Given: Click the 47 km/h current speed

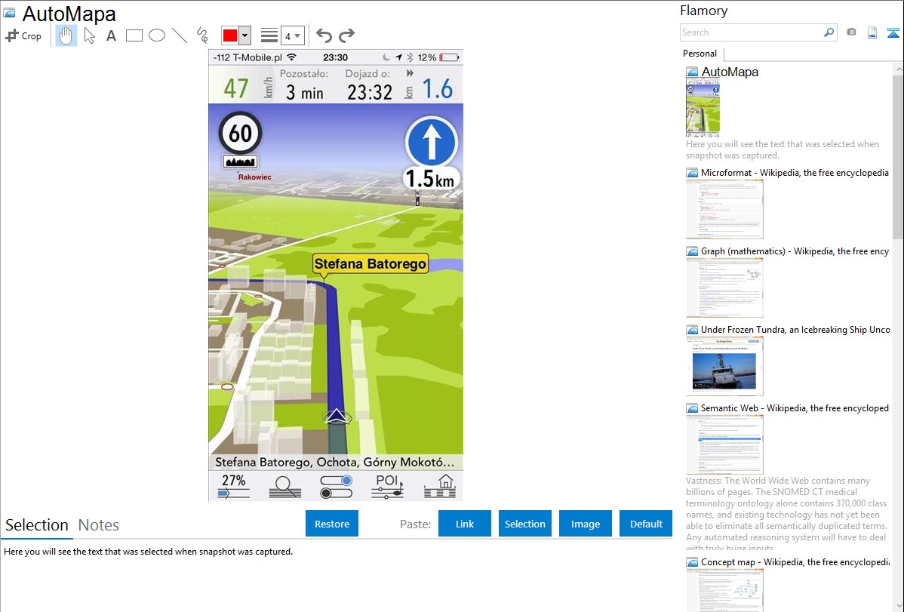Looking at the screenshot, I should pos(235,89).
